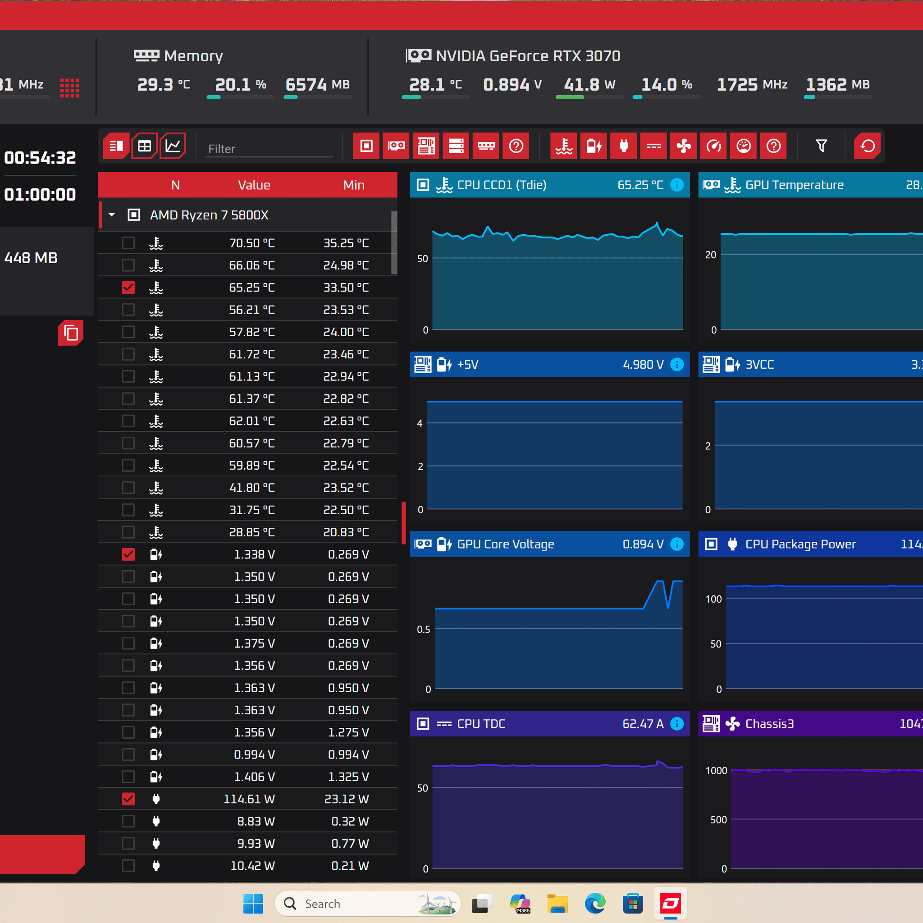This screenshot has height=923, width=923.
Task: Click the sensor list vertical scrollbar
Action: [x=394, y=243]
